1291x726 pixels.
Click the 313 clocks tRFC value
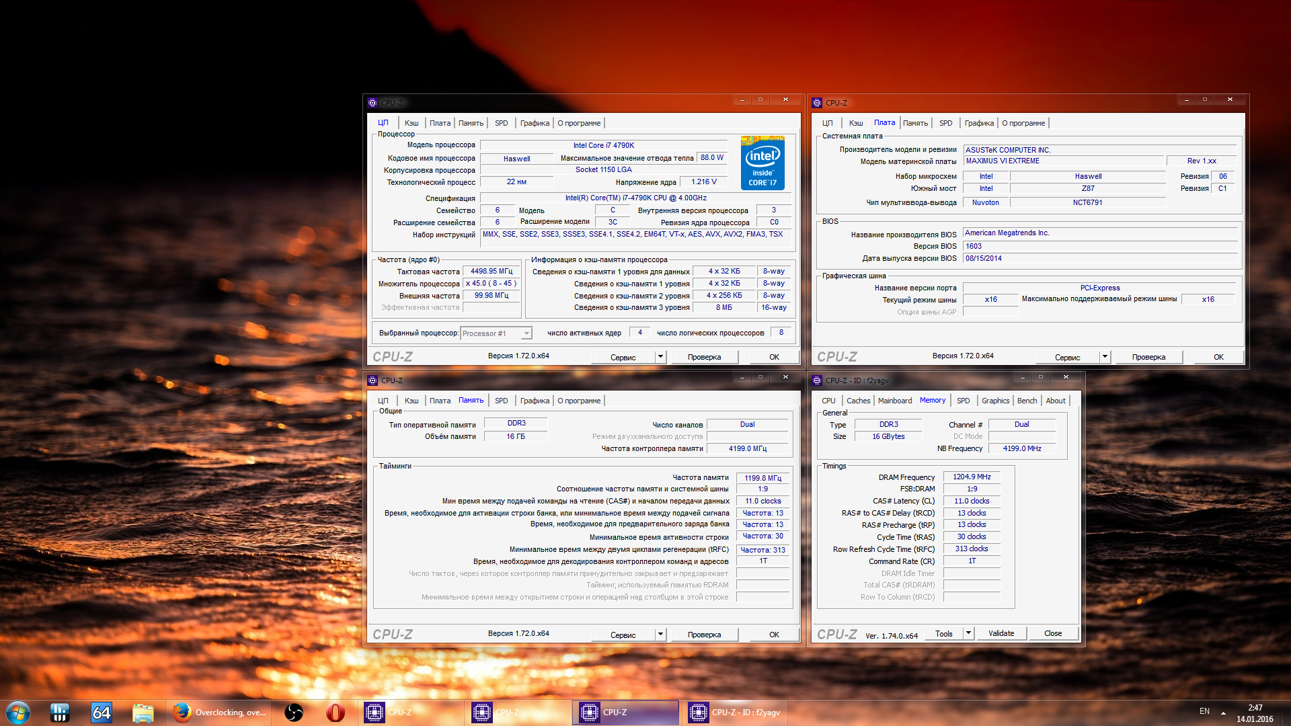pyautogui.click(x=972, y=549)
